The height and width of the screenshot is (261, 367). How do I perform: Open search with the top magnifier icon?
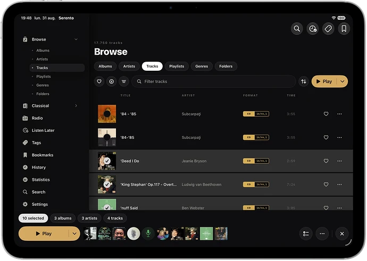[x=297, y=29]
